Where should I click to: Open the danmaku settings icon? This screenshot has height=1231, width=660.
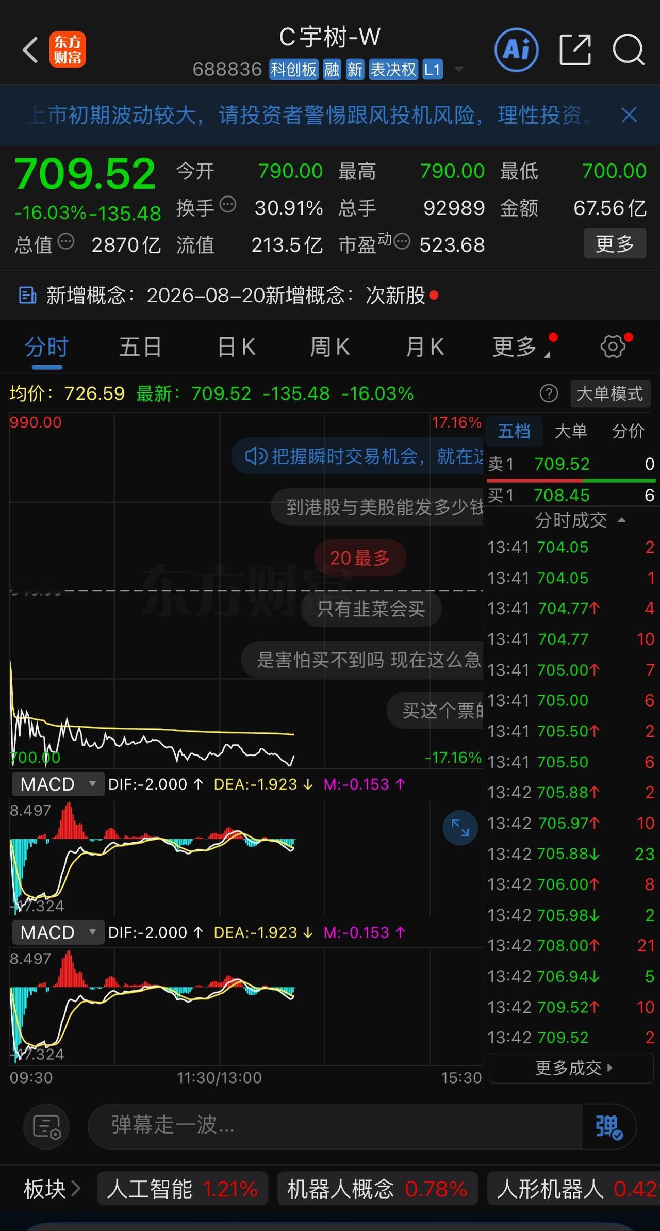47,1126
